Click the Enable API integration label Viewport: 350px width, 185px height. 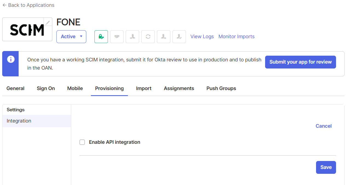(114, 142)
